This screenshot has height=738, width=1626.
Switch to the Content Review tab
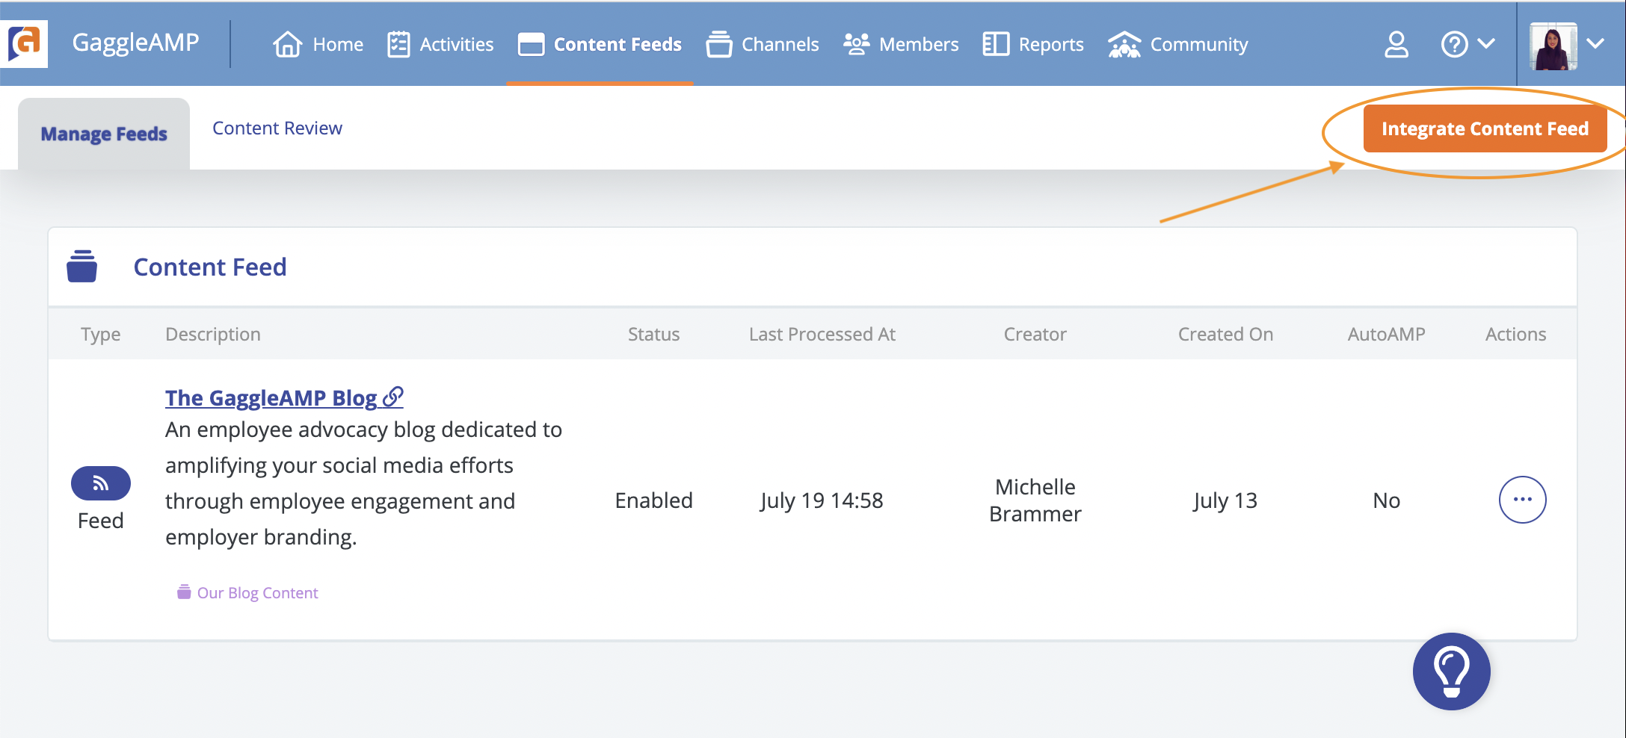click(277, 128)
